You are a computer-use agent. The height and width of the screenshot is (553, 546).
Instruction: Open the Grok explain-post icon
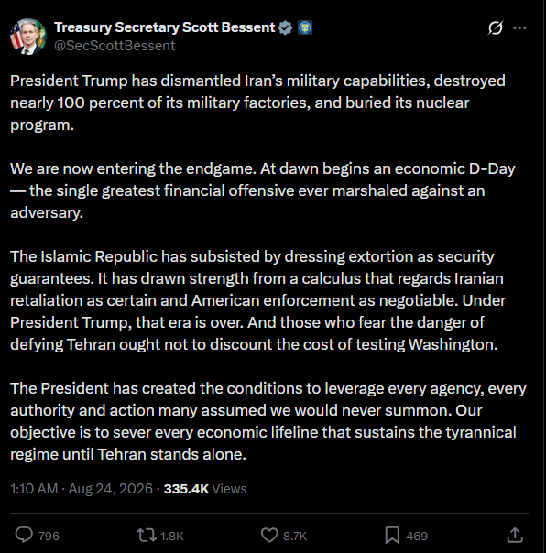[496, 27]
